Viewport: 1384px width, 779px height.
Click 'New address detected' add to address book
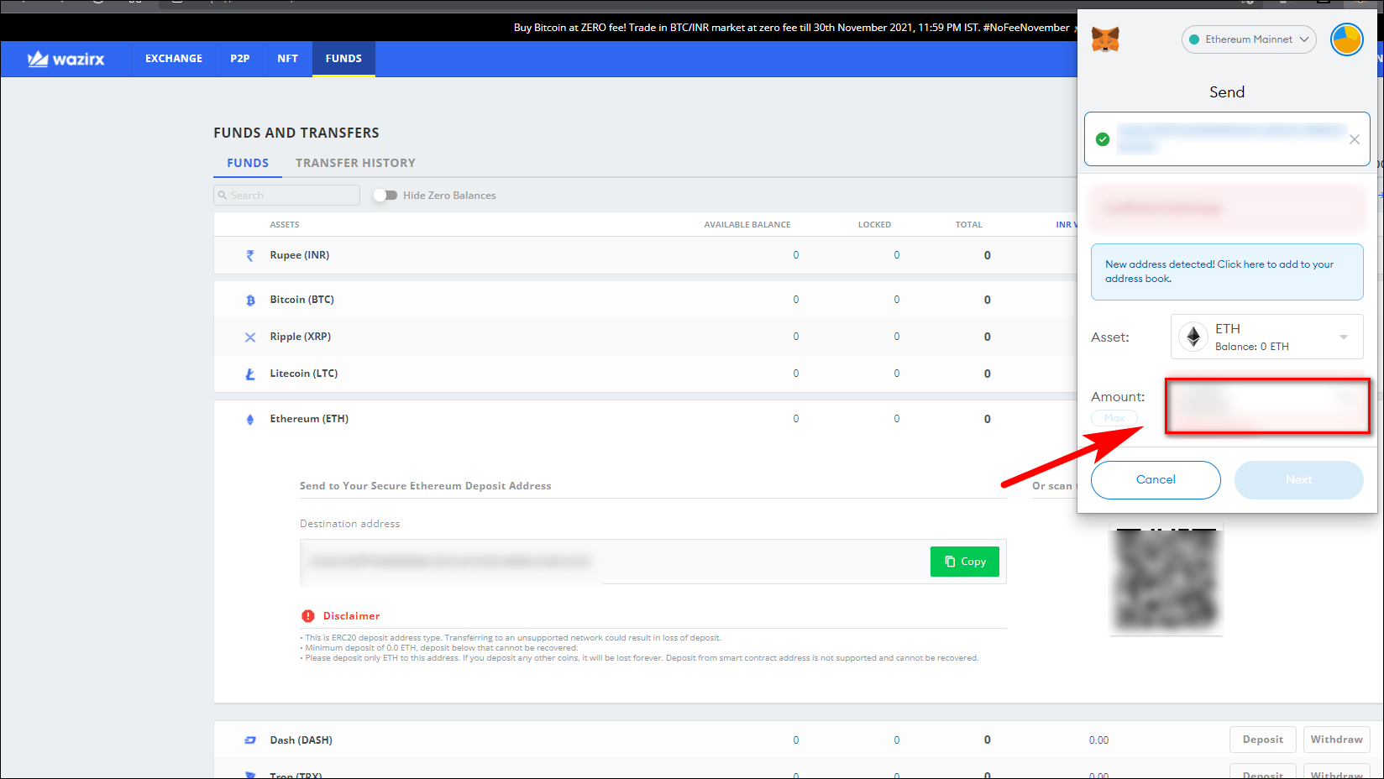pyautogui.click(x=1227, y=272)
